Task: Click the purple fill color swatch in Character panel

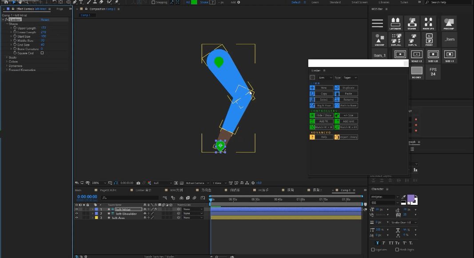Action: point(411,198)
